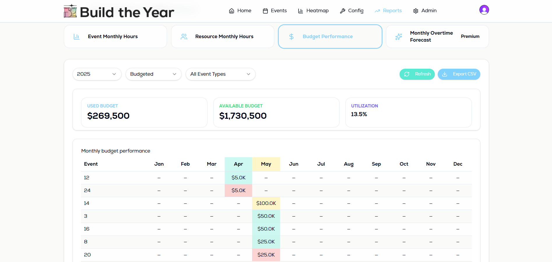Click the Apr column header
Image resolution: width=552 pixels, height=262 pixels.
[x=238, y=164]
